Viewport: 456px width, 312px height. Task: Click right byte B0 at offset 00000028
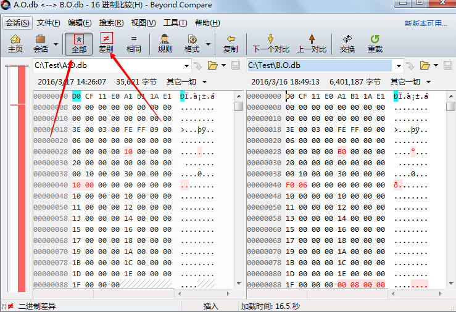[x=342, y=152]
